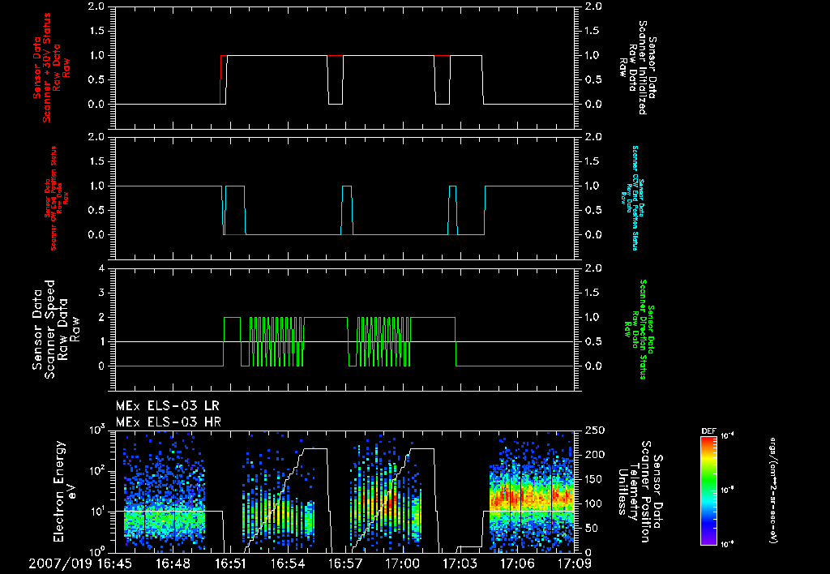This screenshot has width=830, height=574.
Task: Click the 10^2 tick on Electron Energy axis
Action: (x=96, y=470)
